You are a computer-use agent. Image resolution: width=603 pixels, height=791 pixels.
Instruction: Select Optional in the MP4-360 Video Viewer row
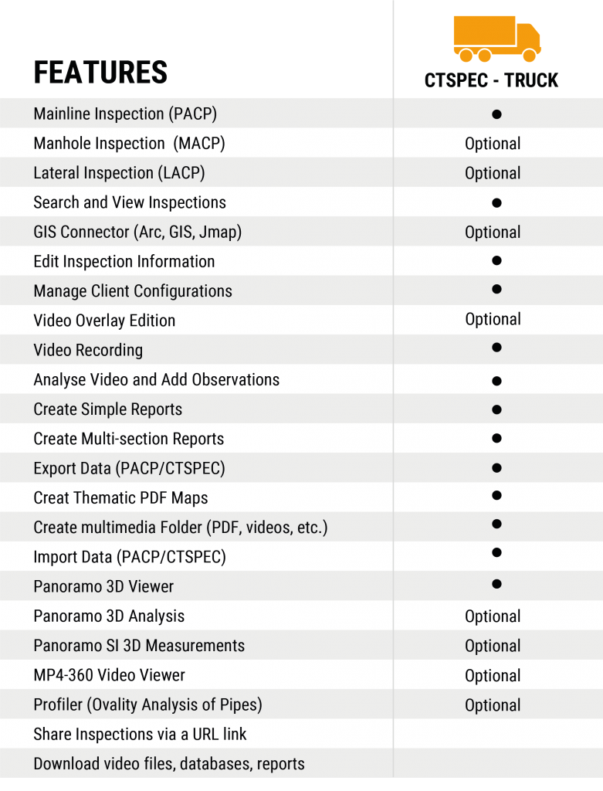493,676
